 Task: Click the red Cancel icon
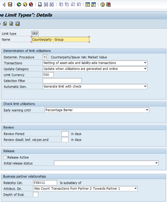pos(31,5)
